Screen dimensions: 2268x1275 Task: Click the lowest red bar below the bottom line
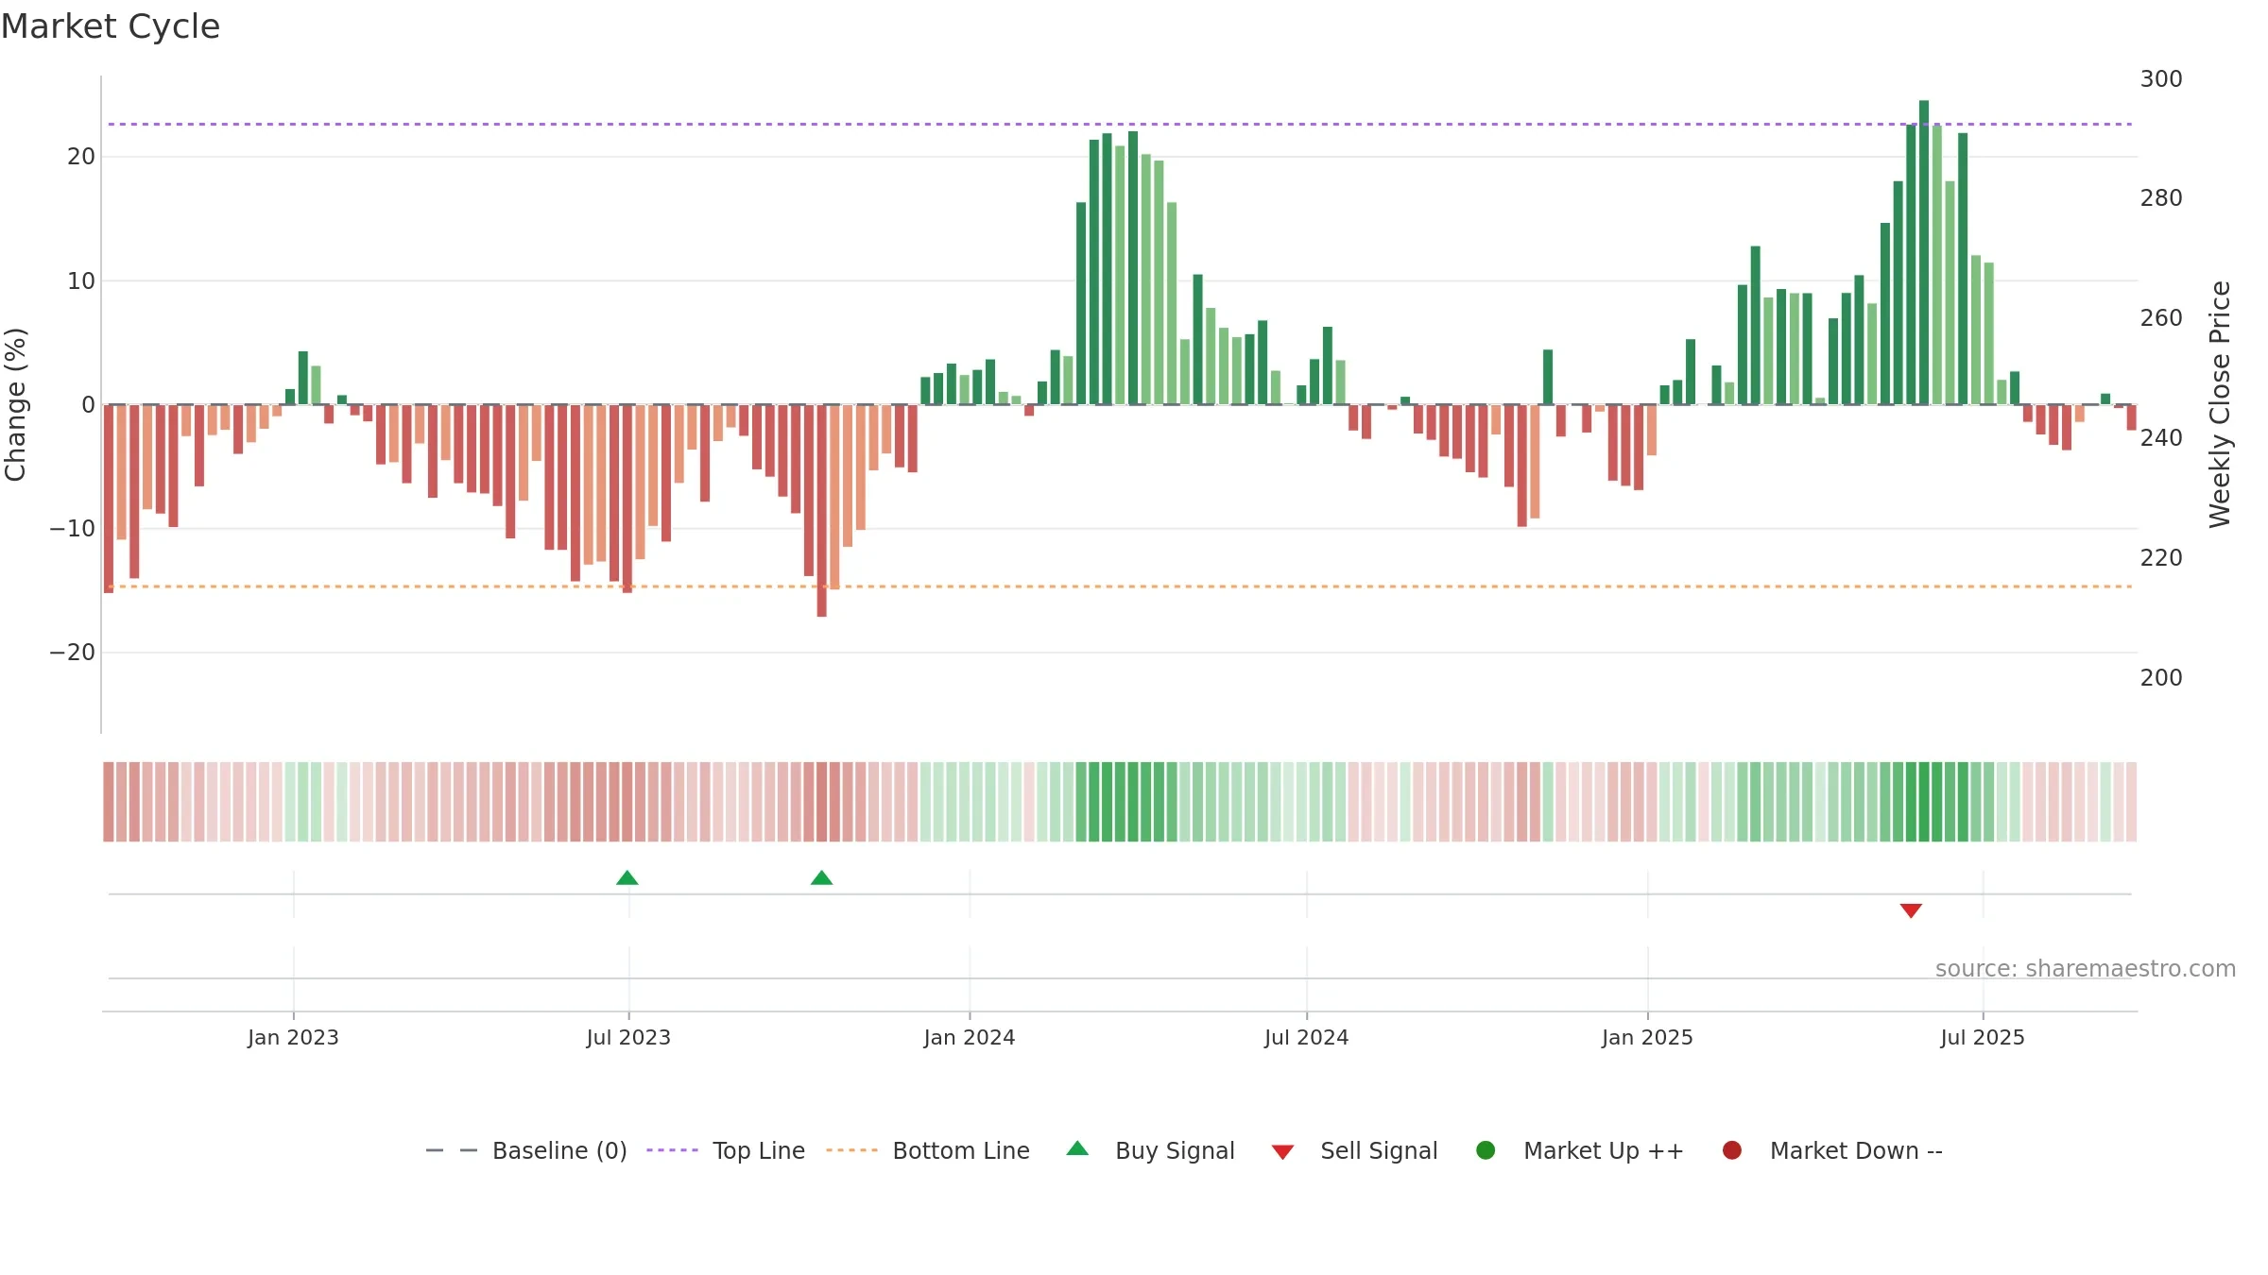[822, 511]
